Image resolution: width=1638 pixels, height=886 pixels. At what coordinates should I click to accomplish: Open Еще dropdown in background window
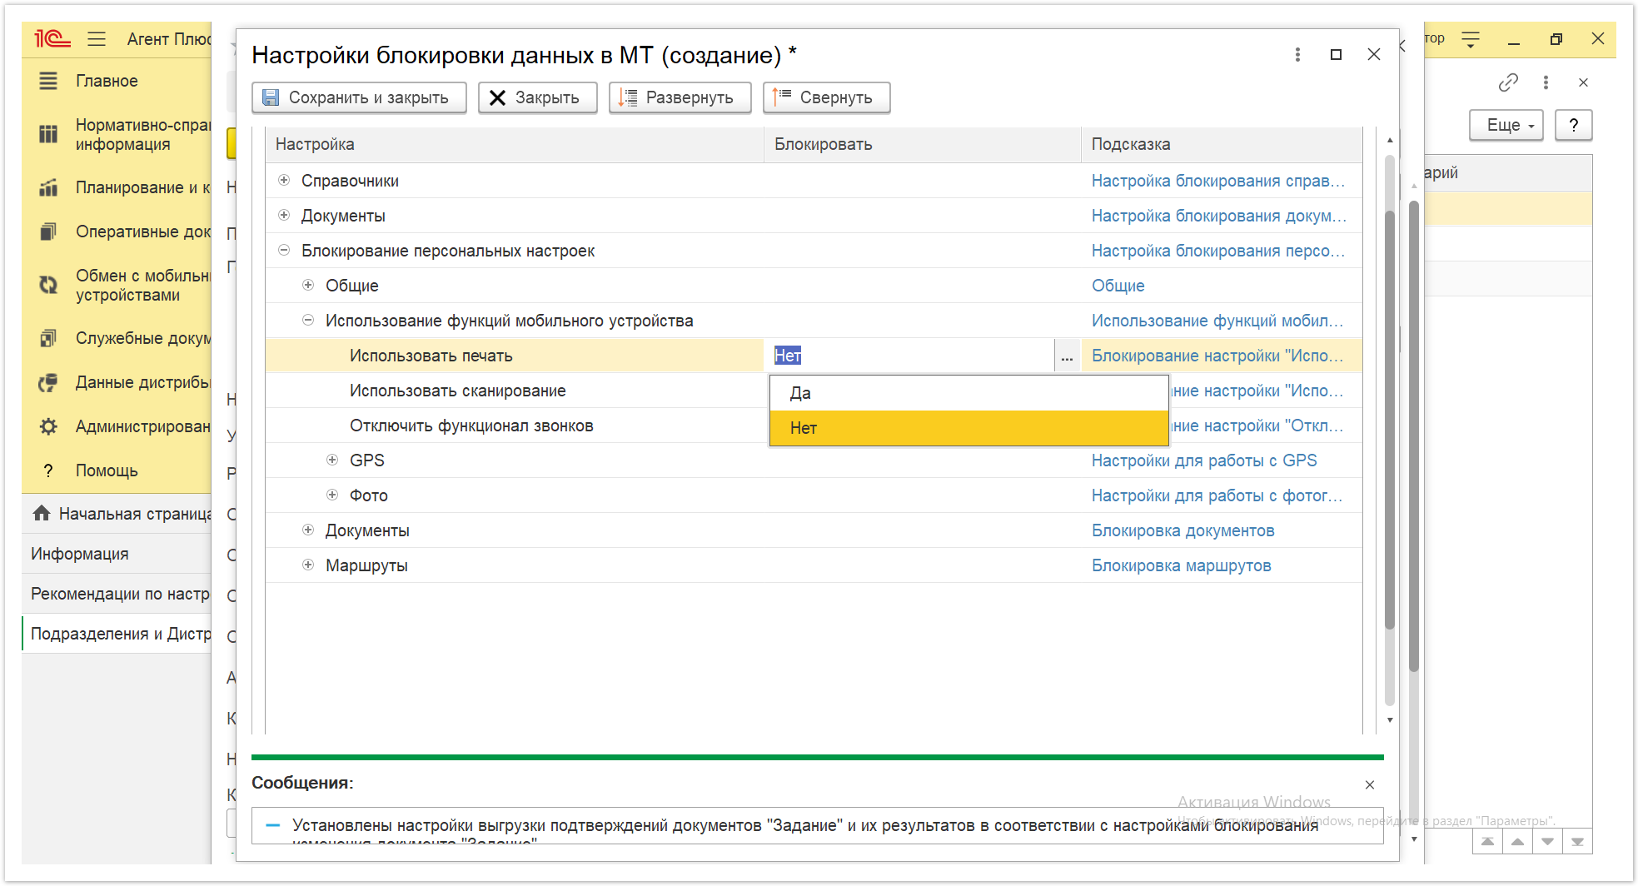(x=1506, y=125)
